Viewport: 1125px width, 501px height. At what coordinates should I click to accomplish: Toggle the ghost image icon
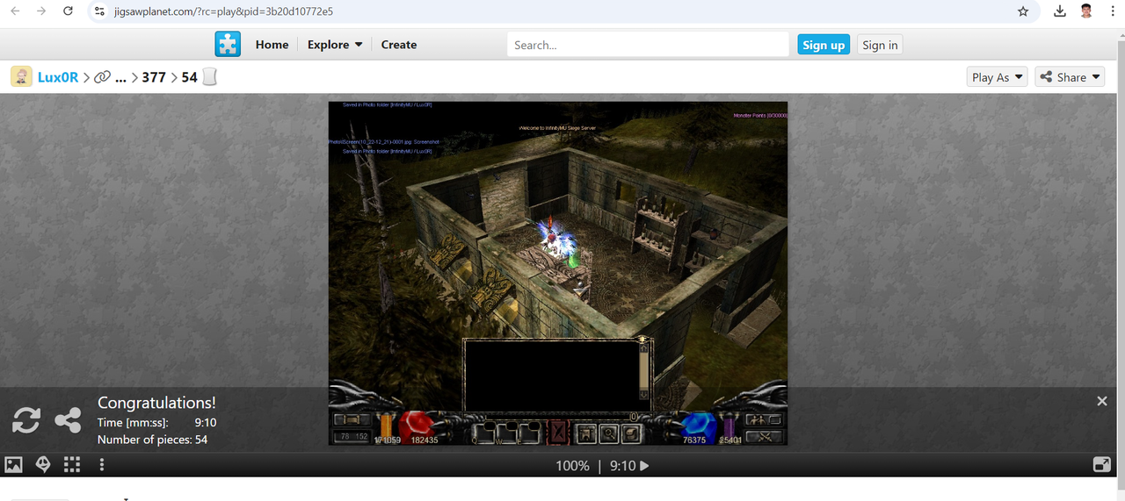(42, 465)
